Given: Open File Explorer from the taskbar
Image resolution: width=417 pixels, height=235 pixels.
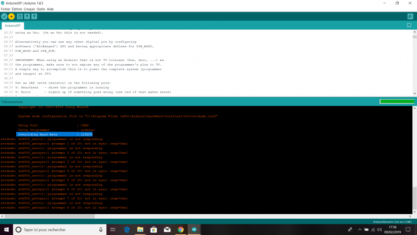Looking at the screenshot, I should [x=140, y=230].
